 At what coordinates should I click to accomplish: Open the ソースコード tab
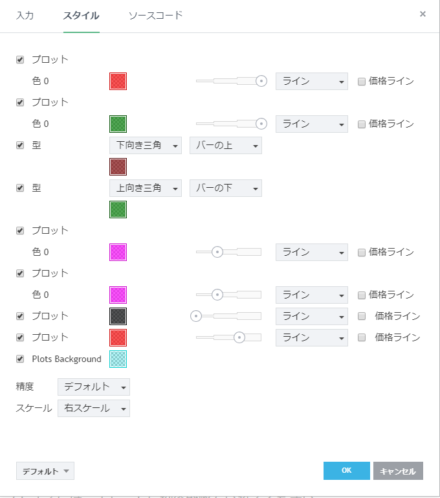tap(155, 15)
